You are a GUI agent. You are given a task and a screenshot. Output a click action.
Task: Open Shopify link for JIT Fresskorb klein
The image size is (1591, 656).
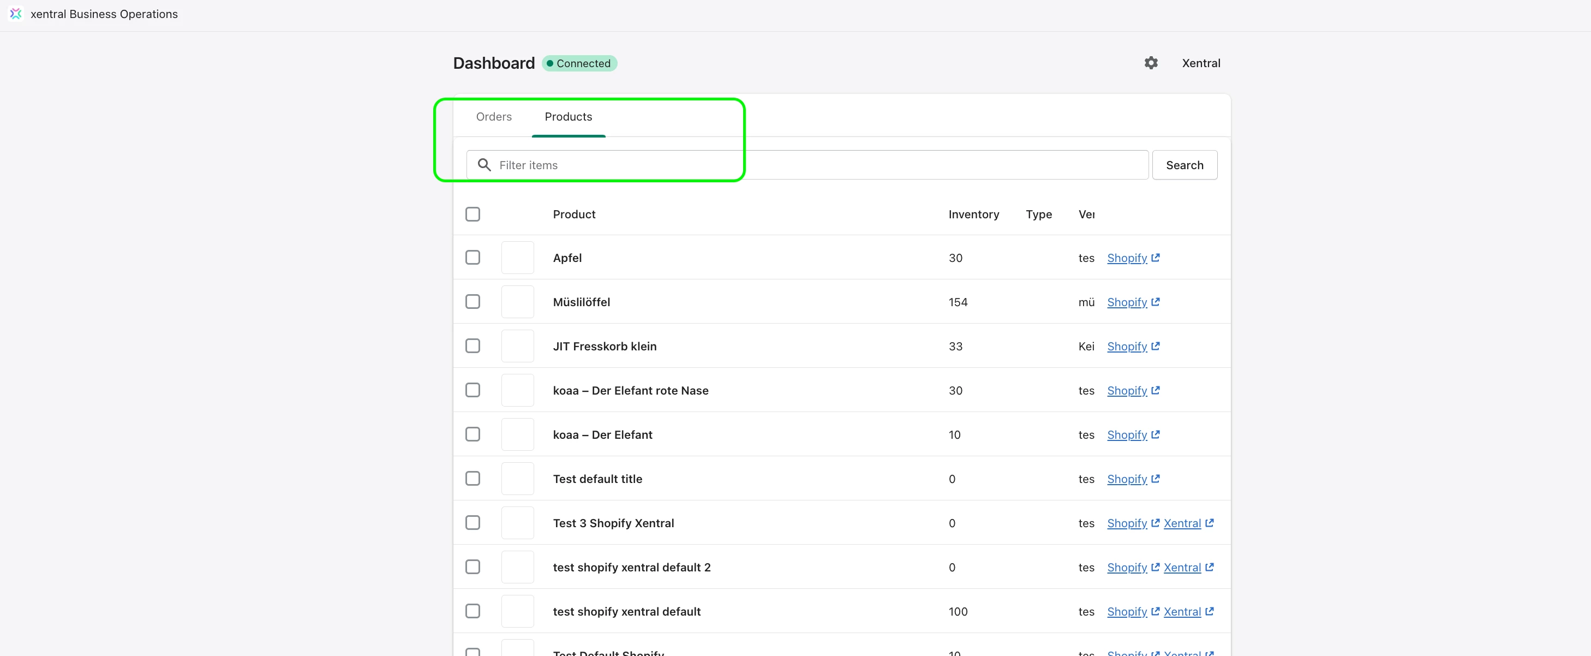tap(1133, 347)
